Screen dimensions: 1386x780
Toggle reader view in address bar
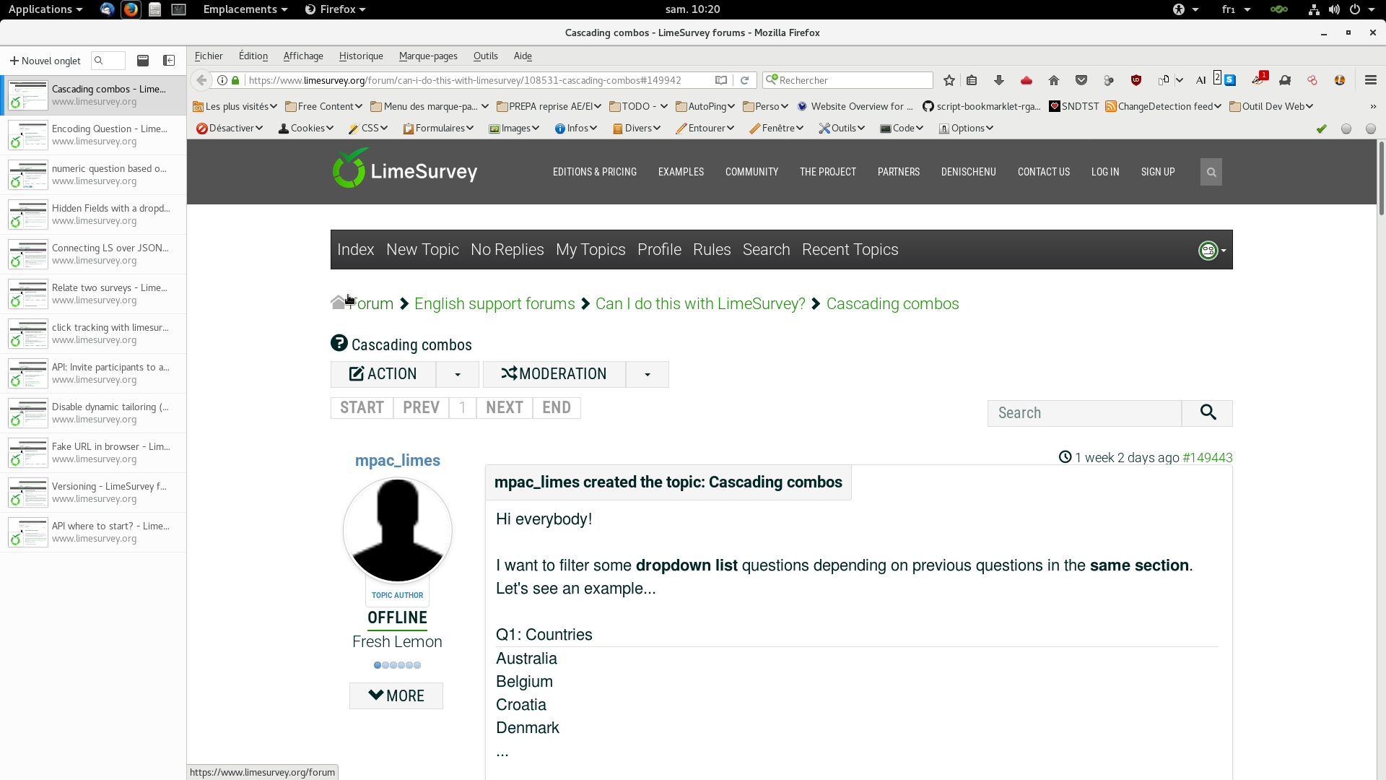pos(720,80)
